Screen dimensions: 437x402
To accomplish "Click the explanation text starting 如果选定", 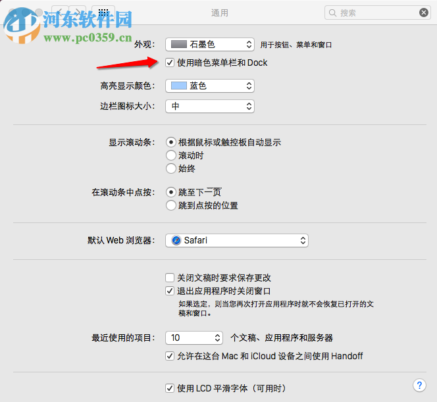I will click(276, 309).
